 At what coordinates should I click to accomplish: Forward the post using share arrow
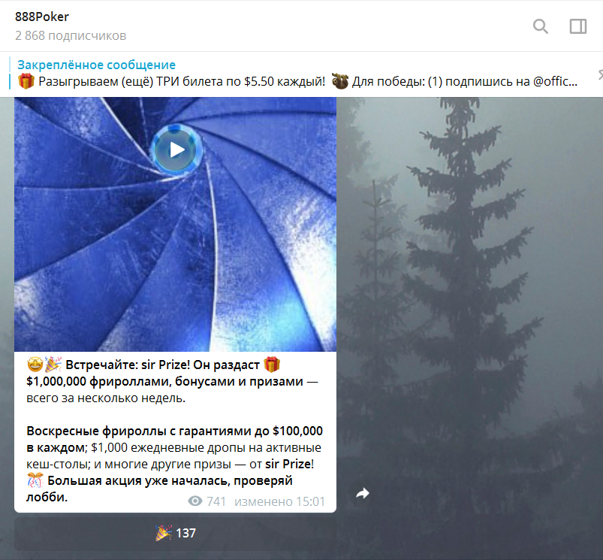[362, 493]
